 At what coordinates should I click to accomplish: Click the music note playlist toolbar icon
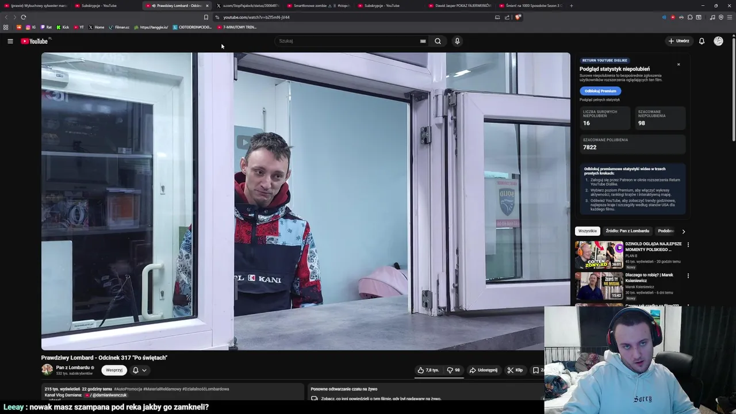click(712, 17)
